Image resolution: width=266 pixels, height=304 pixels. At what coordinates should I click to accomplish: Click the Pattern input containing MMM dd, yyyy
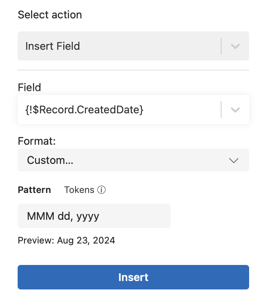pos(94,216)
